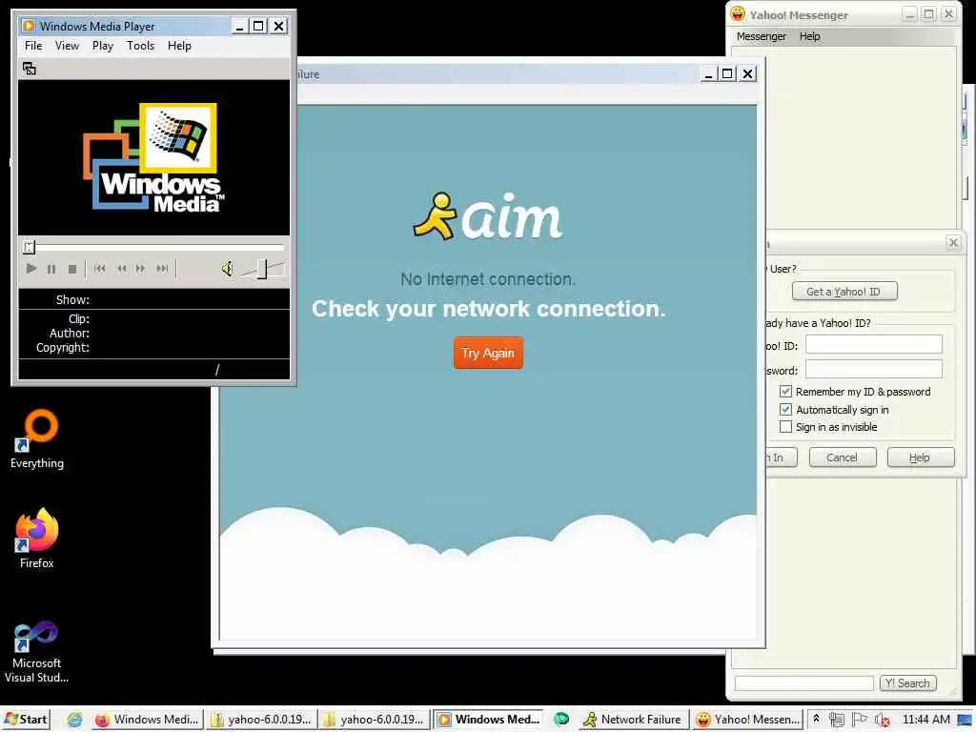Click the AIM running man logo
Viewport: 976px width, 732px height.
point(435,215)
